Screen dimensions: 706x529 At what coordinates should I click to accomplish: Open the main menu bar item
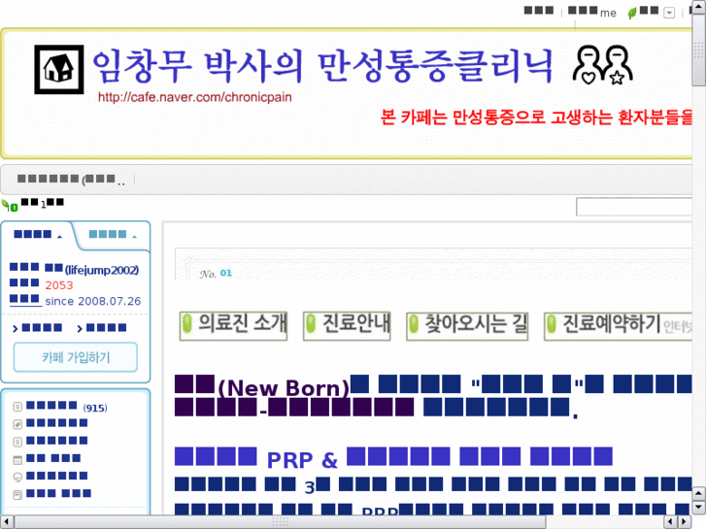pos(71,180)
